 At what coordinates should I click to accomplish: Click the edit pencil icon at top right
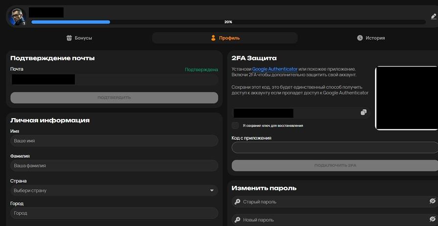pos(433,17)
